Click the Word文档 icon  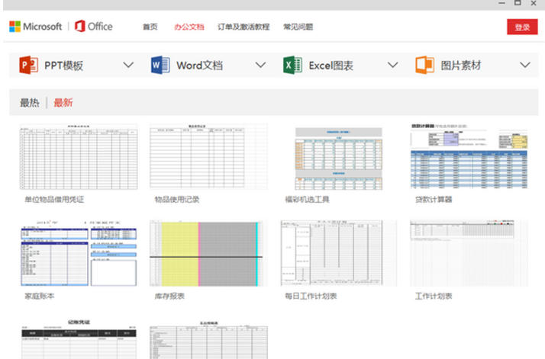click(x=160, y=66)
